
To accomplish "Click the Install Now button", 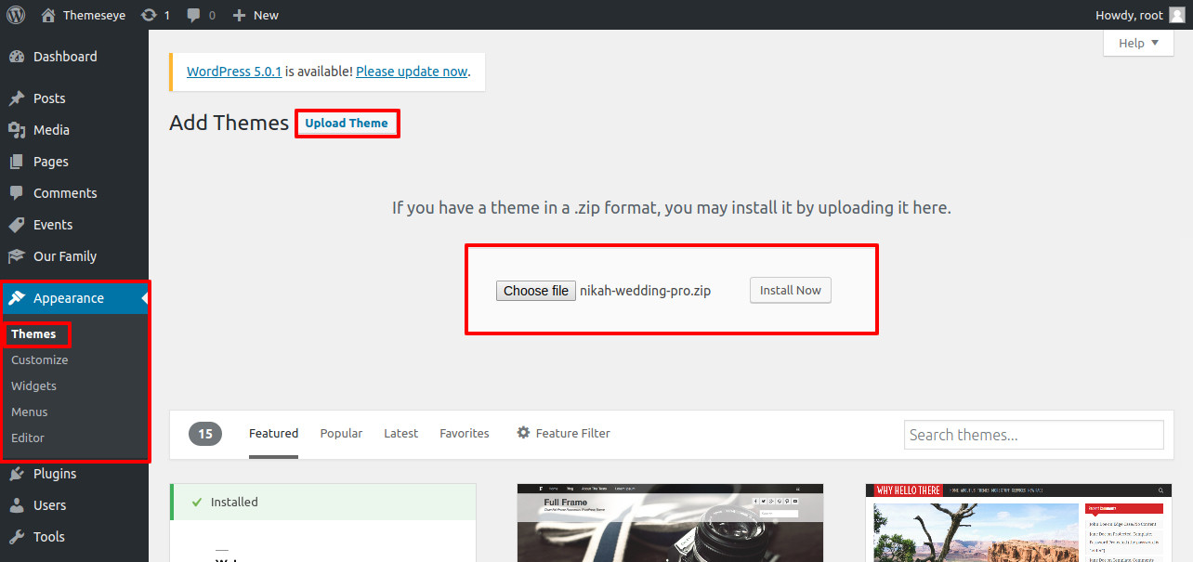I will coord(791,290).
